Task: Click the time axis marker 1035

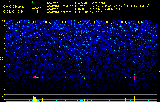Action: pos(78,22)
